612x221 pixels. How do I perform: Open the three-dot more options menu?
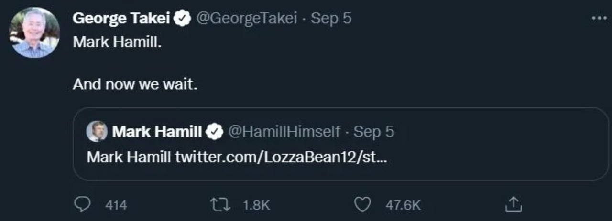click(x=599, y=19)
